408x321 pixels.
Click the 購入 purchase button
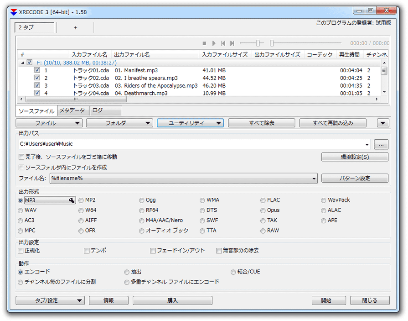[172, 300]
